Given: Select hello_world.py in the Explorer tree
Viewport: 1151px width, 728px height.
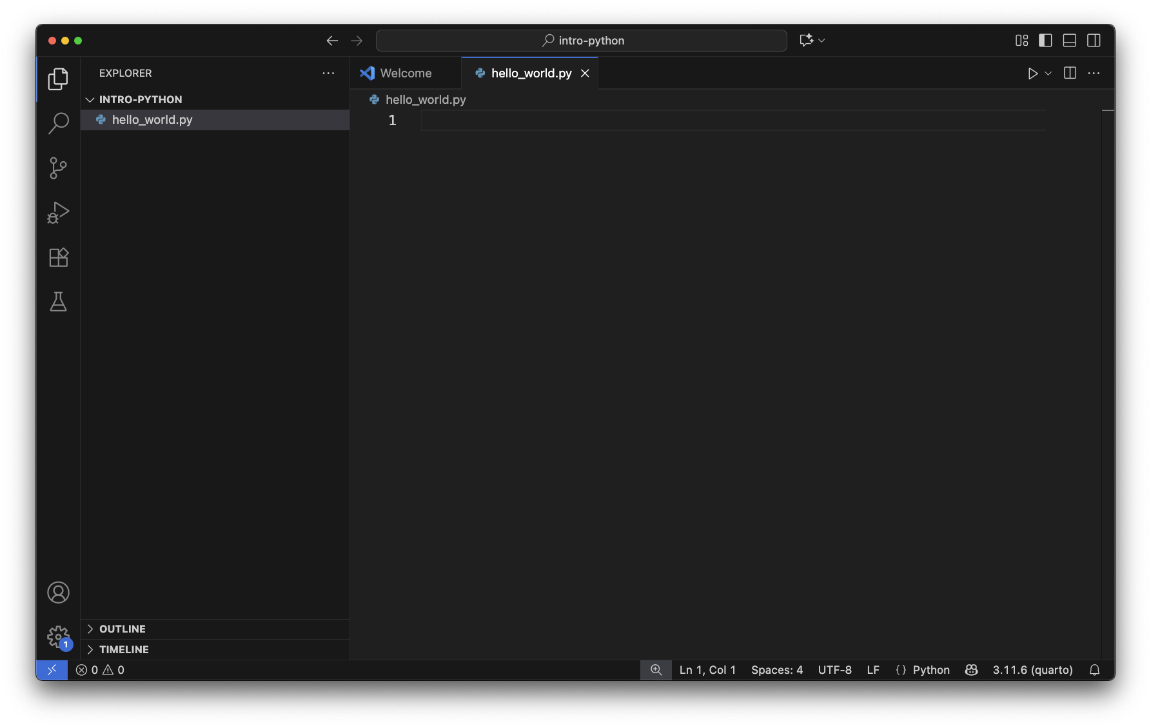Looking at the screenshot, I should pos(152,120).
